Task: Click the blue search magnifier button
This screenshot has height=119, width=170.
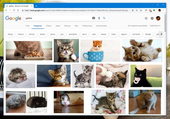Action: (x=104, y=18)
